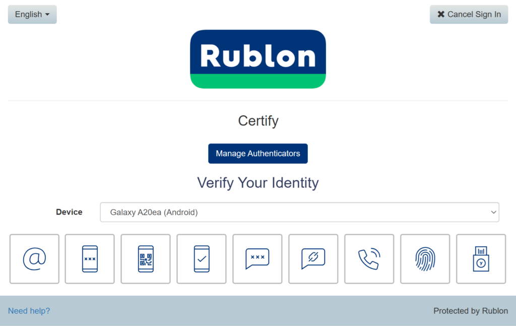Click the Device field label
The width and height of the screenshot is (516, 326).
[x=69, y=212]
